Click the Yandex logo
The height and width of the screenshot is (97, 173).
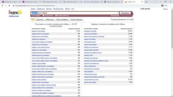tap(14, 13)
